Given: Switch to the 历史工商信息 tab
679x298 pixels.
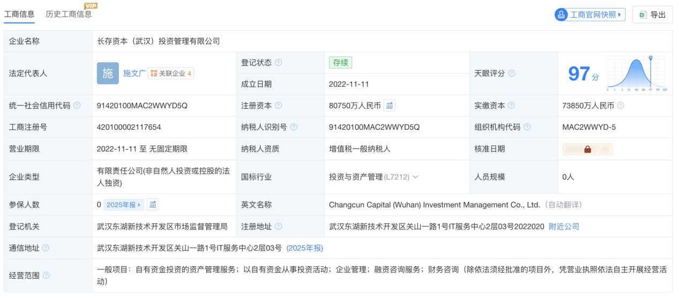Looking at the screenshot, I should [69, 14].
